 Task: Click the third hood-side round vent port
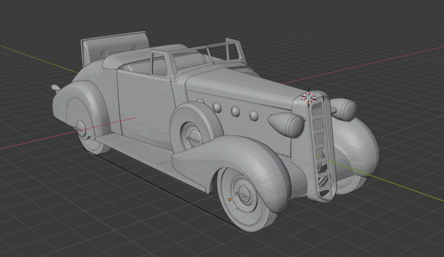click(x=254, y=116)
